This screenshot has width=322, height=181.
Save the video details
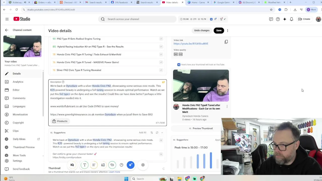tap(219, 30)
